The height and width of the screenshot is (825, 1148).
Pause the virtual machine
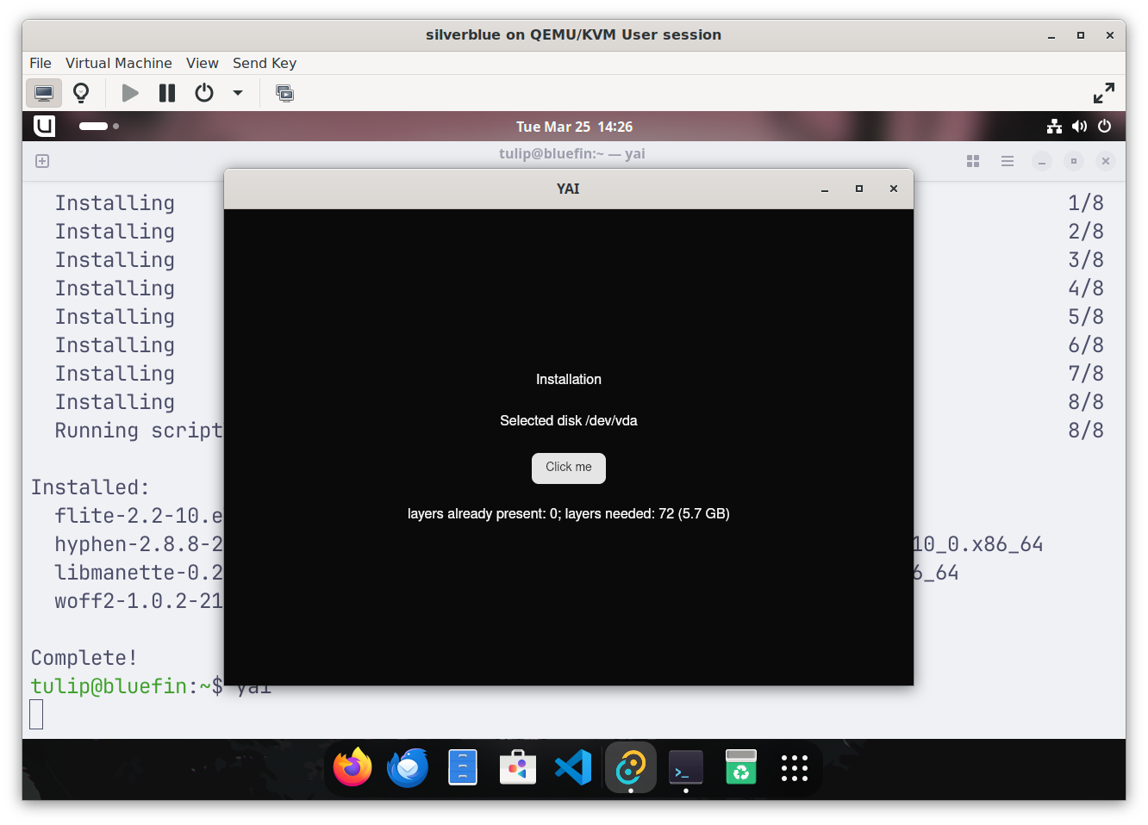[167, 93]
